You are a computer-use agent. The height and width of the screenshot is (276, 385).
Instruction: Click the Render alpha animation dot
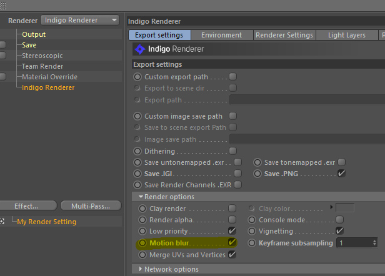142,220
